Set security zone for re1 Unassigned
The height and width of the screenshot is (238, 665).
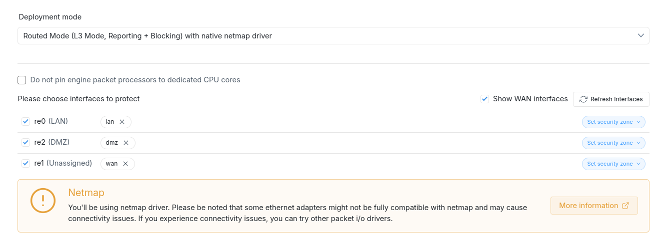pos(613,164)
